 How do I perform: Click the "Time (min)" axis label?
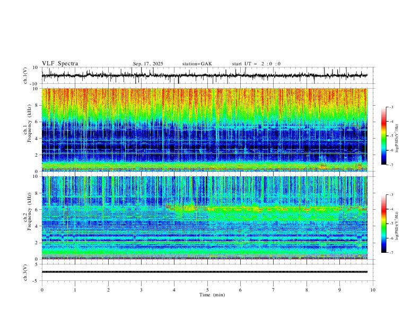[212, 295]
